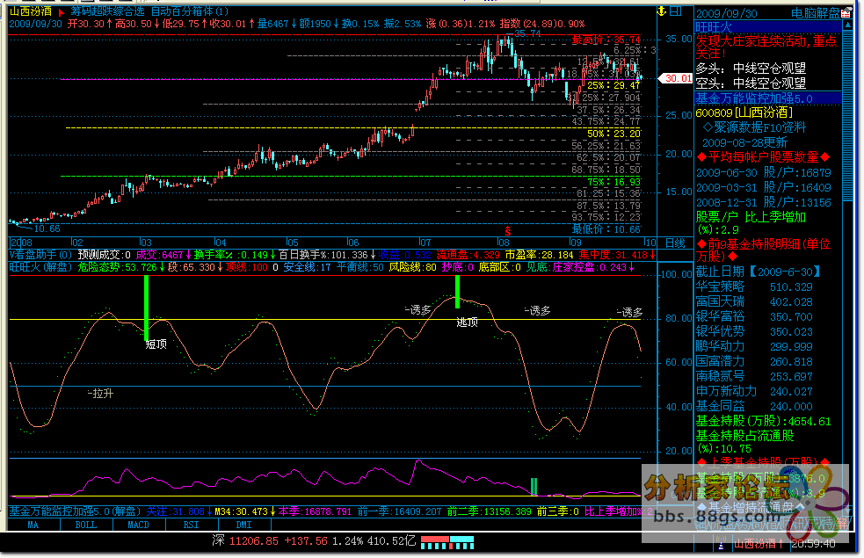This screenshot has height=558, width=864.
Task: Click the 庄家控盘:0.243 indicator value
Action: [x=592, y=267]
